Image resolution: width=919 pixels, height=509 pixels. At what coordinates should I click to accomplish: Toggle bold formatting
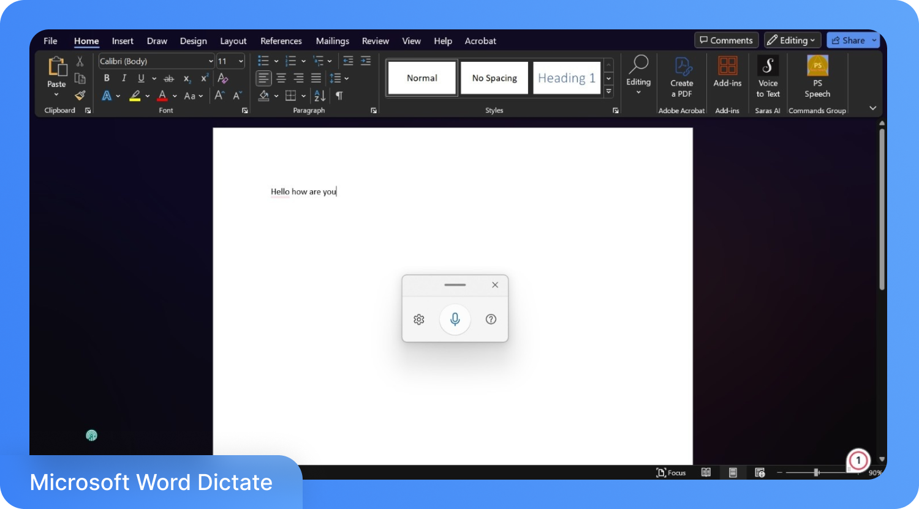106,78
